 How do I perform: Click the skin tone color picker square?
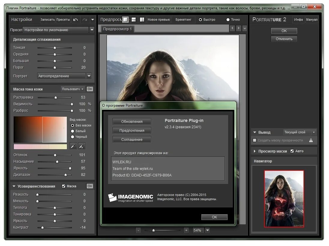click(40, 130)
